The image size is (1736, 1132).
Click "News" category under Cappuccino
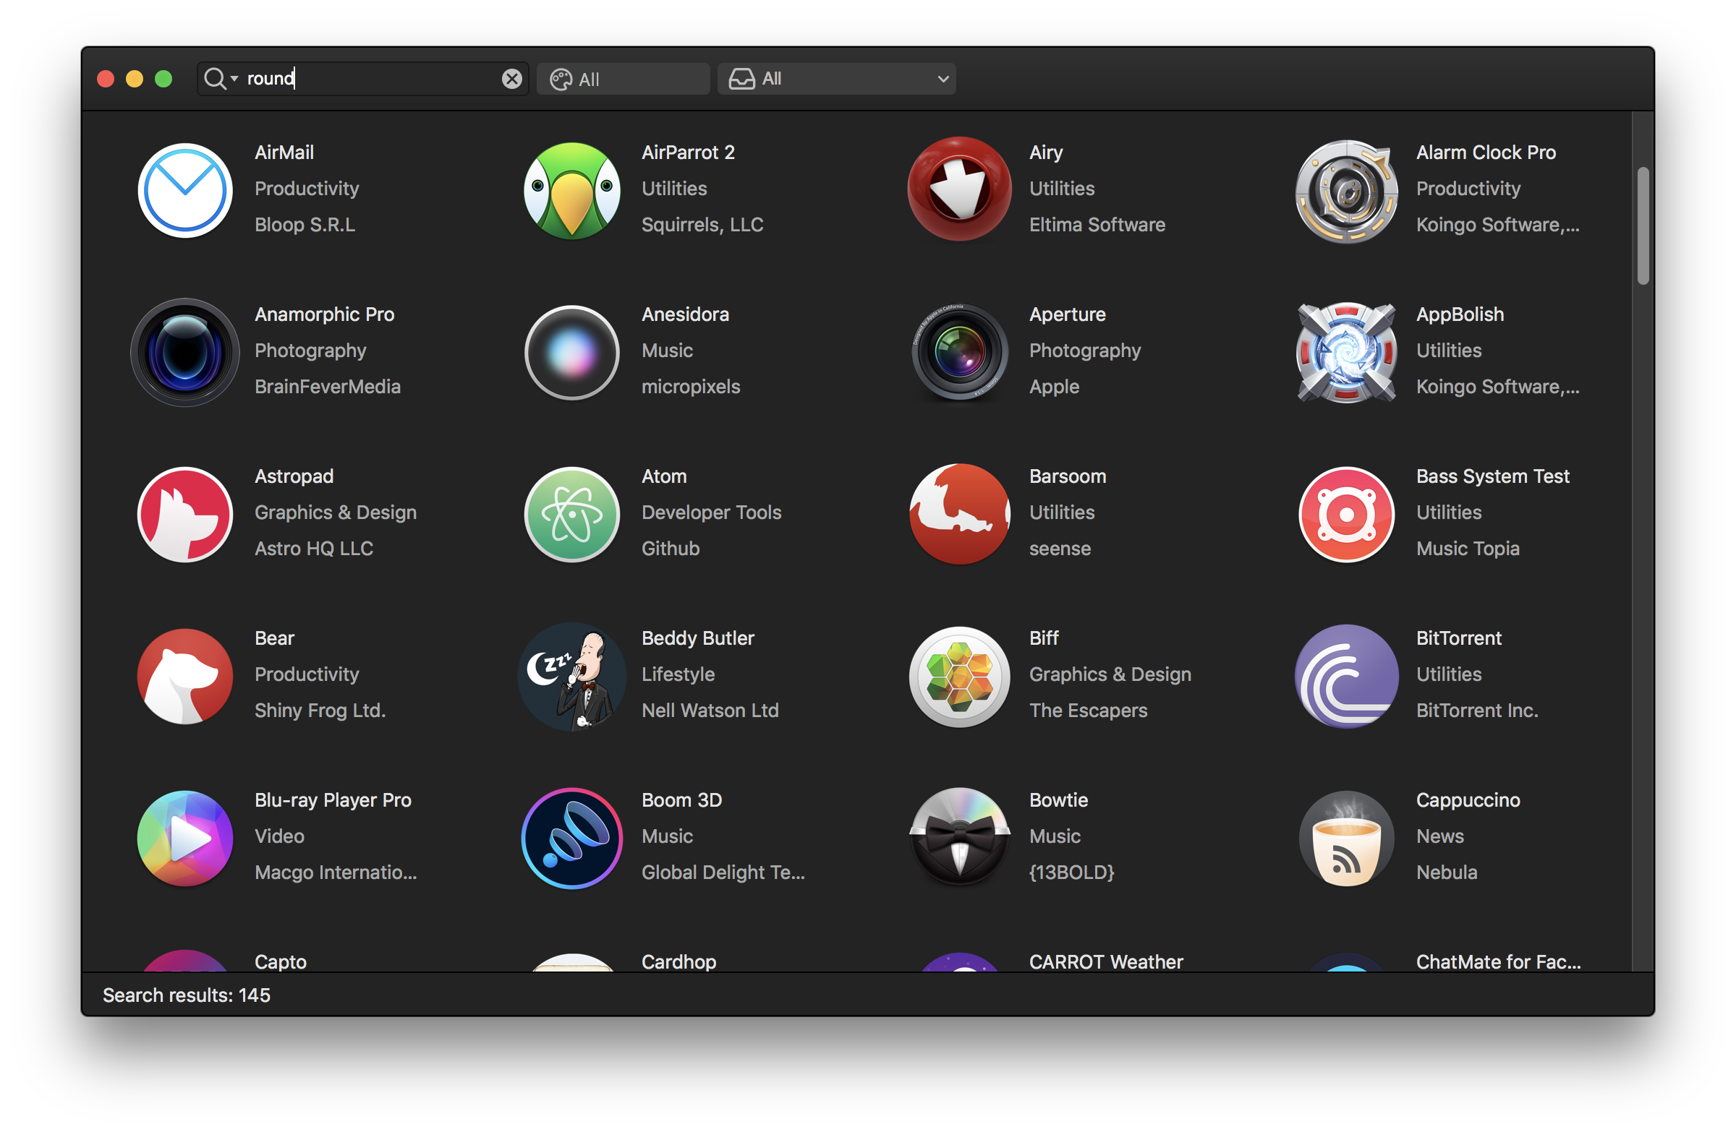[x=1440, y=836]
